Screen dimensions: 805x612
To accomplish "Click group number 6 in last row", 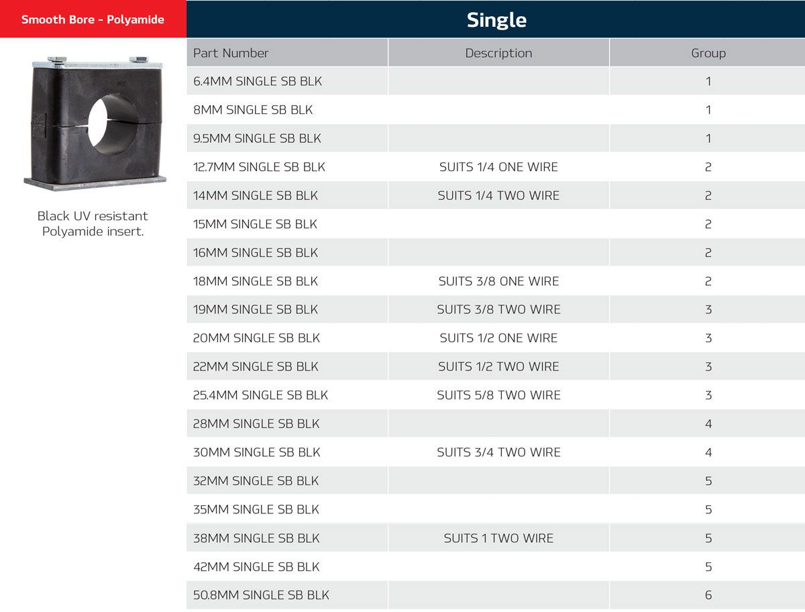I will click(708, 595).
